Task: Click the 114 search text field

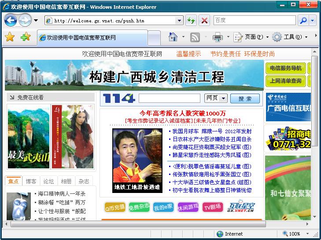Action: [x=169, y=98]
